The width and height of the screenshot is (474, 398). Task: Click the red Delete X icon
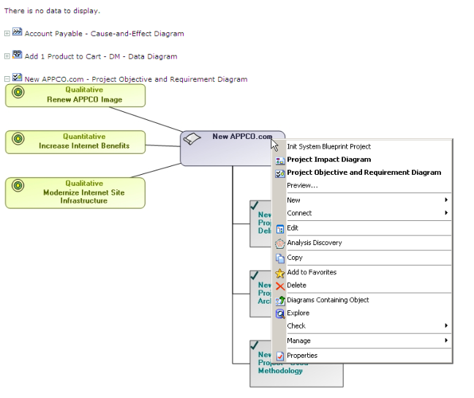(x=279, y=285)
